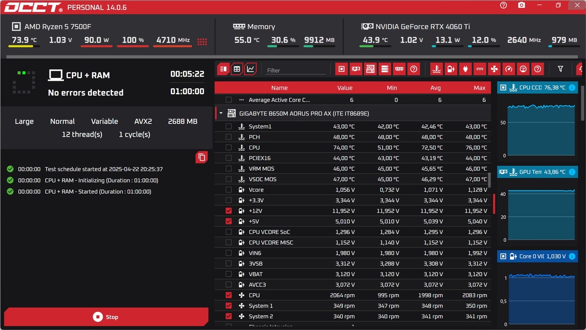586x330 pixels.
Task: Open the help question mark in title bar
Action: point(503,5)
